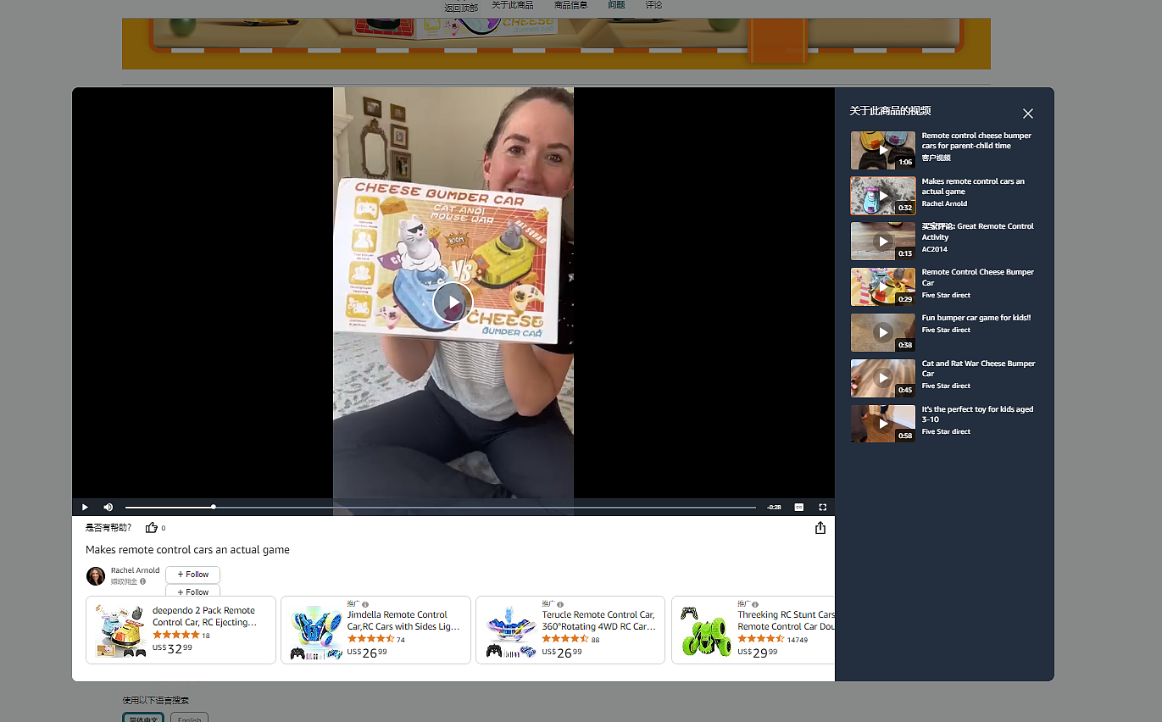The height and width of the screenshot is (722, 1162).
Task: Follow Rachel Arnold
Action: click(192, 575)
